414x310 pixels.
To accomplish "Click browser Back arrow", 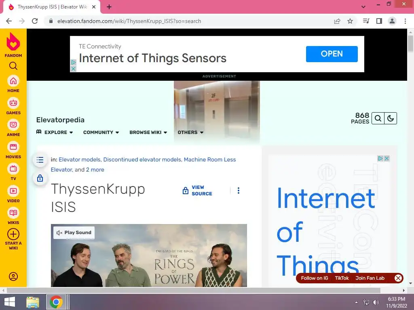I will pyautogui.click(x=9, y=21).
